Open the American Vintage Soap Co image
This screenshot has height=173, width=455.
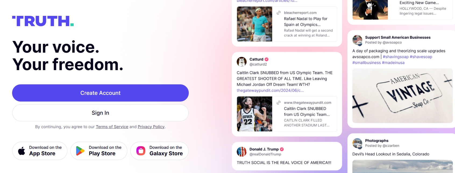pyautogui.click(x=403, y=96)
